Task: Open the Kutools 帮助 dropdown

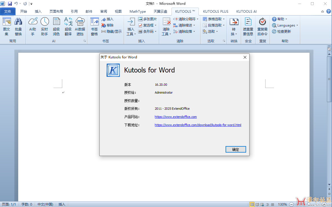Action: point(280,19)
